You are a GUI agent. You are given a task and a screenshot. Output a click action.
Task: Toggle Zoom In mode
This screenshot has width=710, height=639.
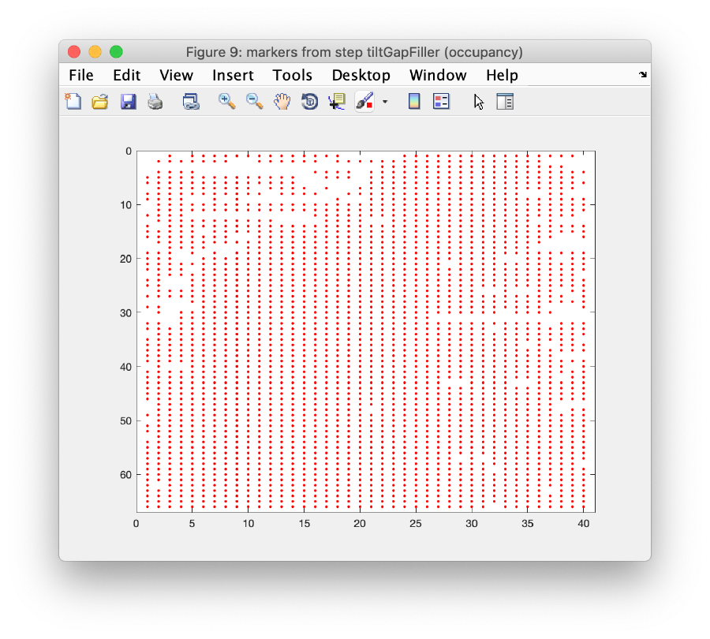coord(226,101)
